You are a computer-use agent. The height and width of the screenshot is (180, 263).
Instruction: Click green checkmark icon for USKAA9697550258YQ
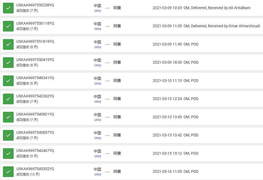tap(8, 8)
